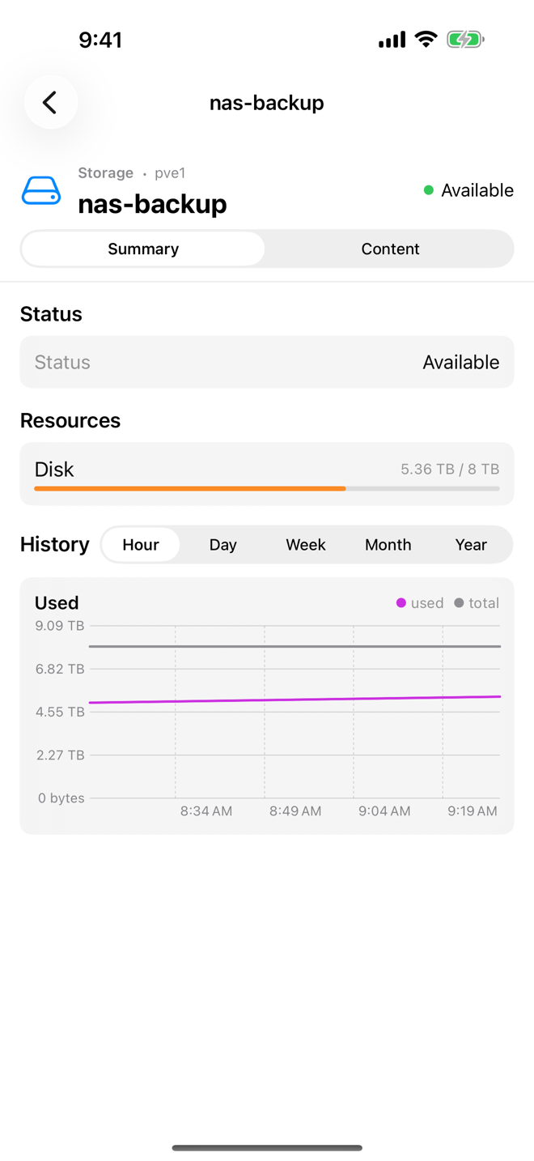Tap the 2.27 TB axis label
This screenshot has height=1161, width=534.
[x=60, y=755]
